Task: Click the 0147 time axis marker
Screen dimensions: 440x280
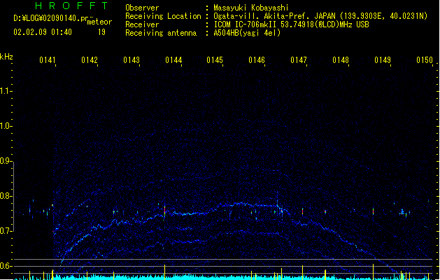Action: pyautogui.click(x=299, y=60)
